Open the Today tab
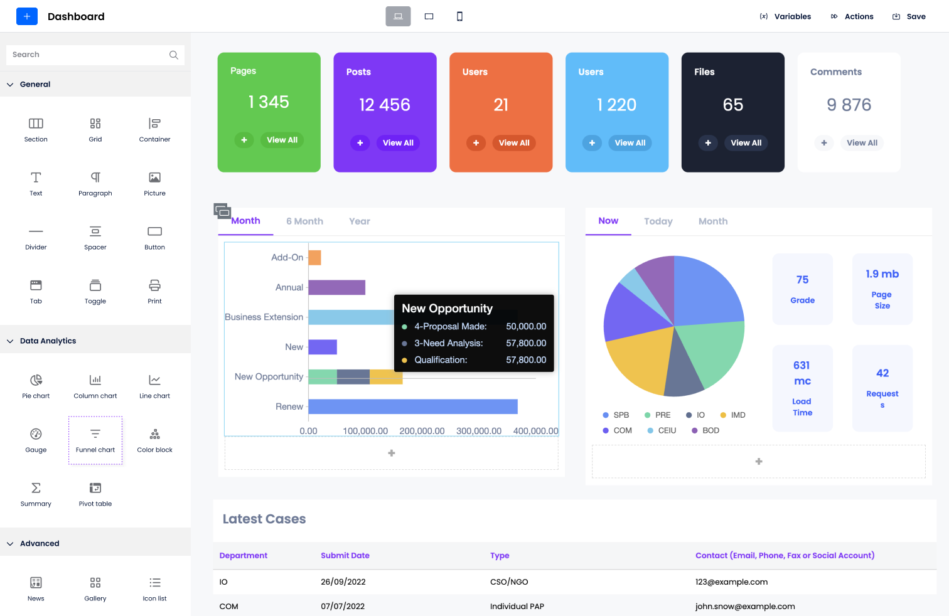 (658, 221)
